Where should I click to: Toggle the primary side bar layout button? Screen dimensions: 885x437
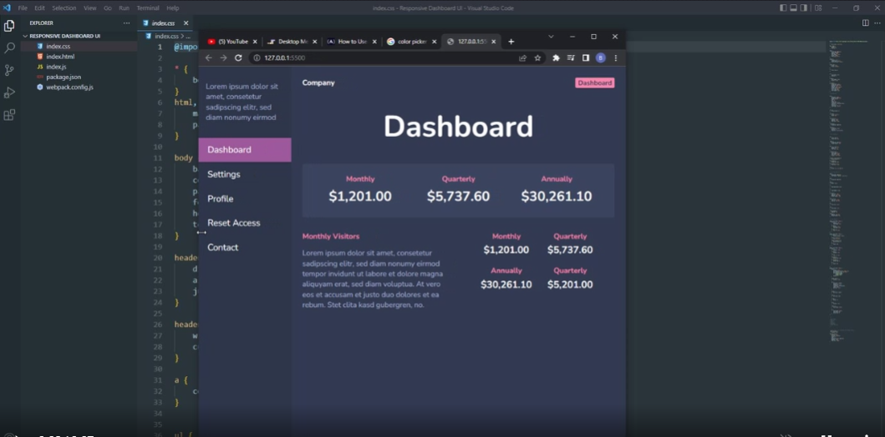783,8
